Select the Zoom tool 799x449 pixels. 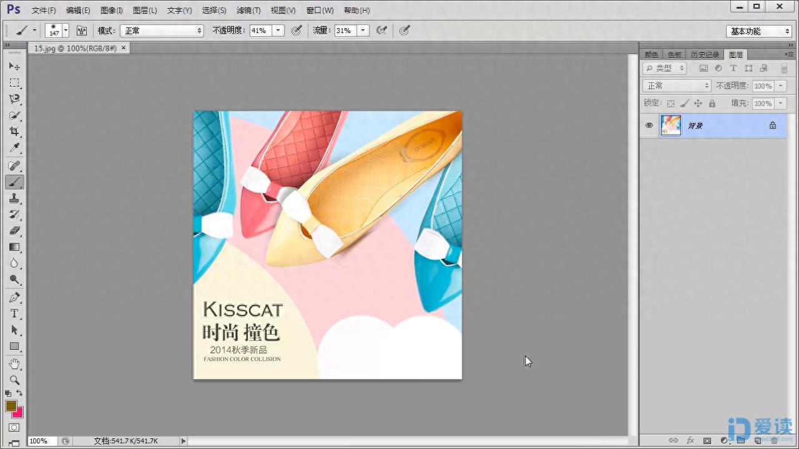[x=14, y=380]
